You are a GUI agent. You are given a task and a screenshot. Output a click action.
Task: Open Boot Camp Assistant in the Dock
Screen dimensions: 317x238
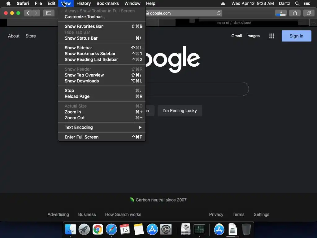point(186,230)
